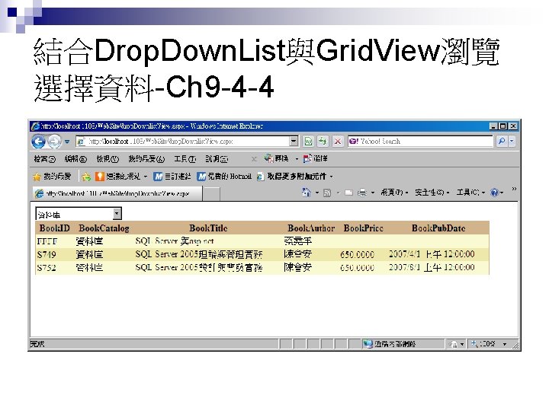Open the 我的最愛 (Favorites) menu
Image resolution: width=549 pixels, height=411 pixels.
point(146,159)
